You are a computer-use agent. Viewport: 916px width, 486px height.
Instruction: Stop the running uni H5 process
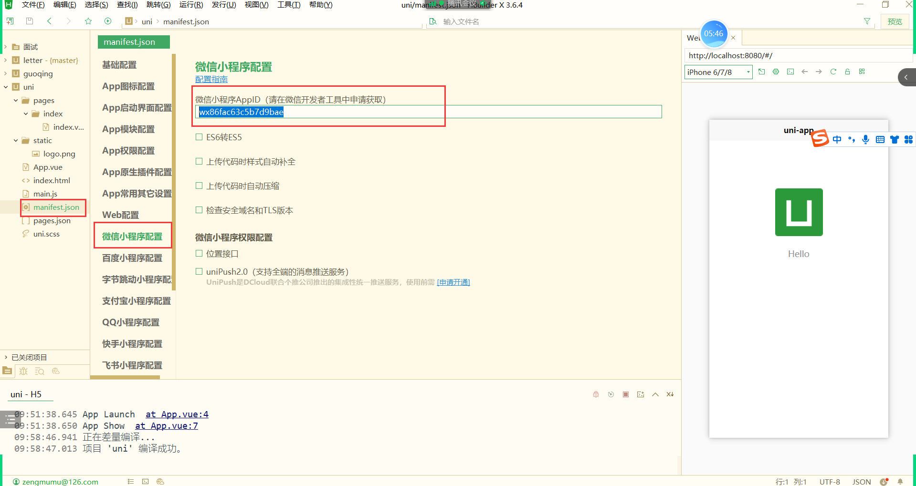click(x=626, y=394)
